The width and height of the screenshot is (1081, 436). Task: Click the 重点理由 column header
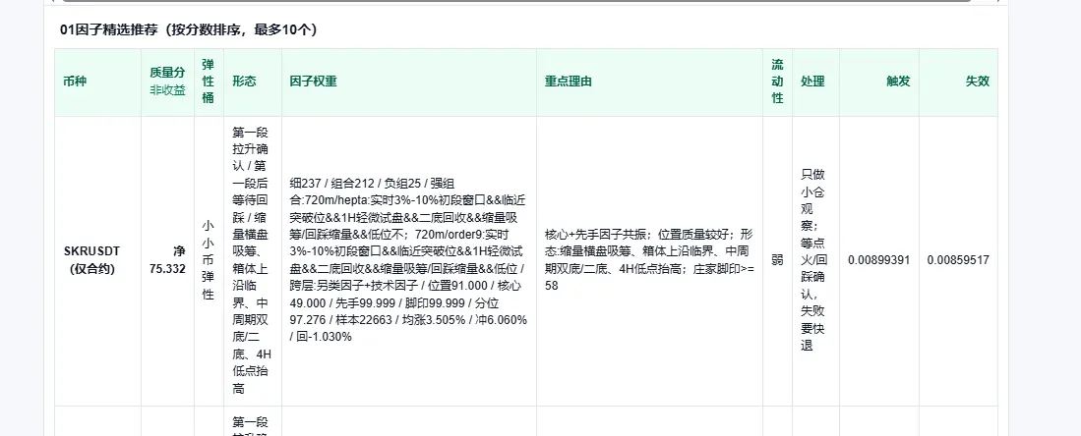click(649, 82)
